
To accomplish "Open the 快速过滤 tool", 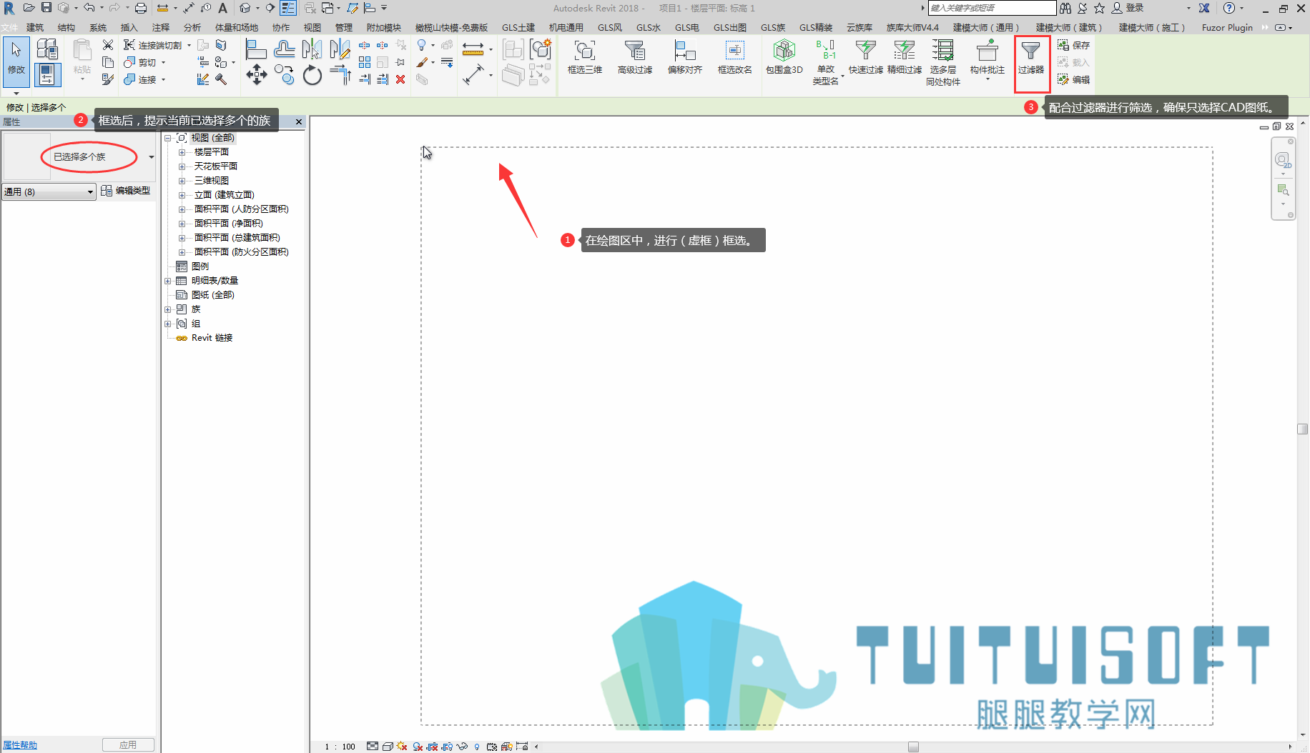I will [x=866, y=57].
